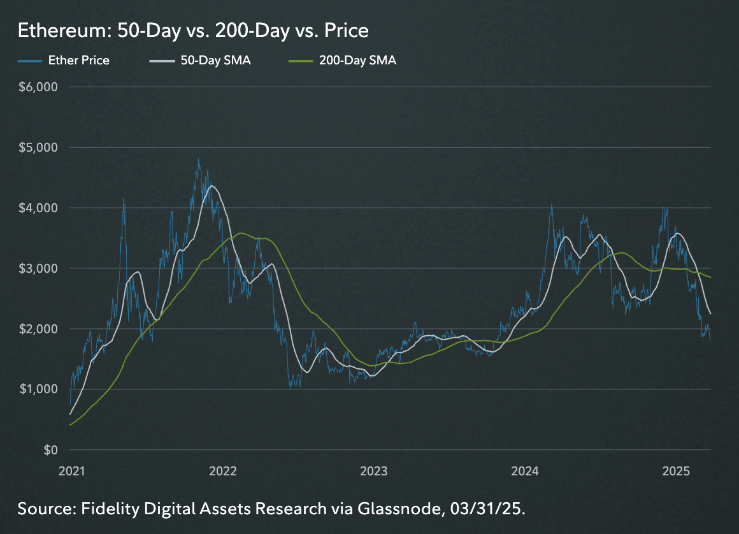The image size is (739, 534).
Task: Select the 2025 x-axis year label
Action: click(677, 472)
